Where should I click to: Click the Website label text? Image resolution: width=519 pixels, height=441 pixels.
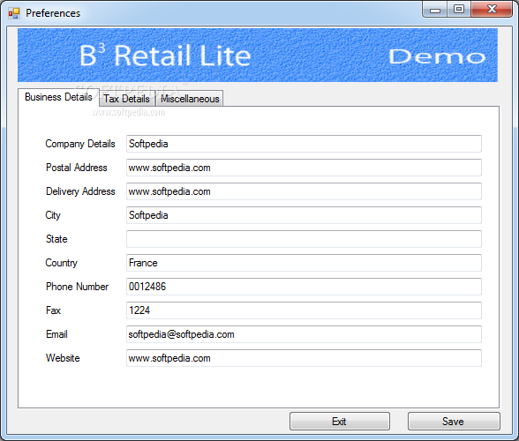63,358
